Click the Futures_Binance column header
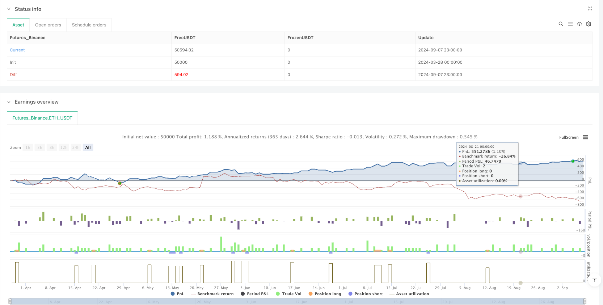The image size is (603, 305). [28, 38]
